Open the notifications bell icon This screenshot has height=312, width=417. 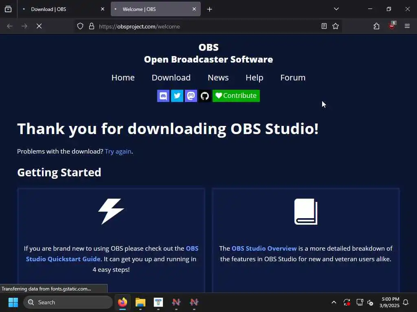(406, 302)
